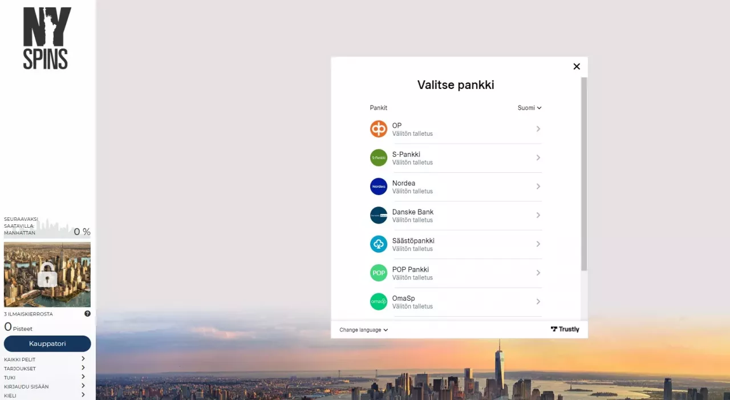Screen dimensions: 730x400
Task: Select POP Pankki bank name
Action: (411, 269)
